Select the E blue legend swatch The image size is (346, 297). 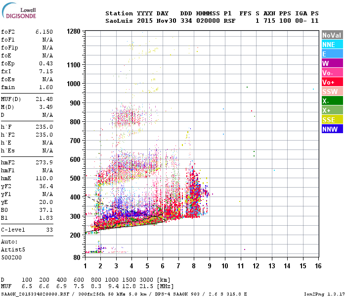click(332, 54)
